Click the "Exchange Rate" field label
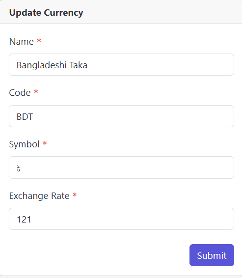Viewport: 242px width, 278px height. point(39,196)
